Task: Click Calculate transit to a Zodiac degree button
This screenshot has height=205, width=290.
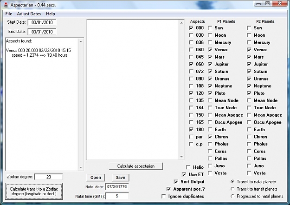Action: 34,191
